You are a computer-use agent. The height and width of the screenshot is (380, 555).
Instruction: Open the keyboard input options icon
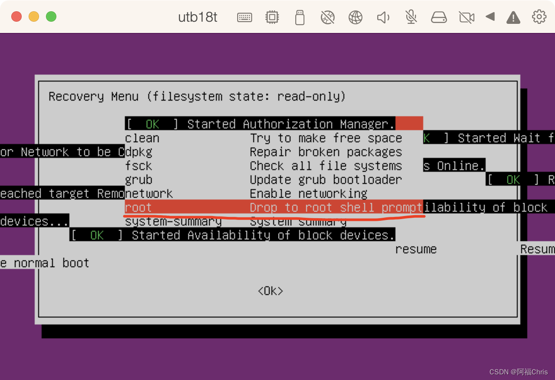[x=245, y=17]
